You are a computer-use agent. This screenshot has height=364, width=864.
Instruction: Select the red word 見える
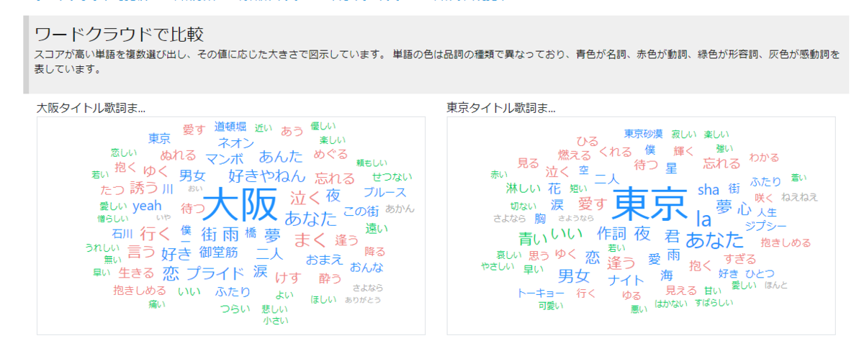pyautogui.click(x=680, y=291)
